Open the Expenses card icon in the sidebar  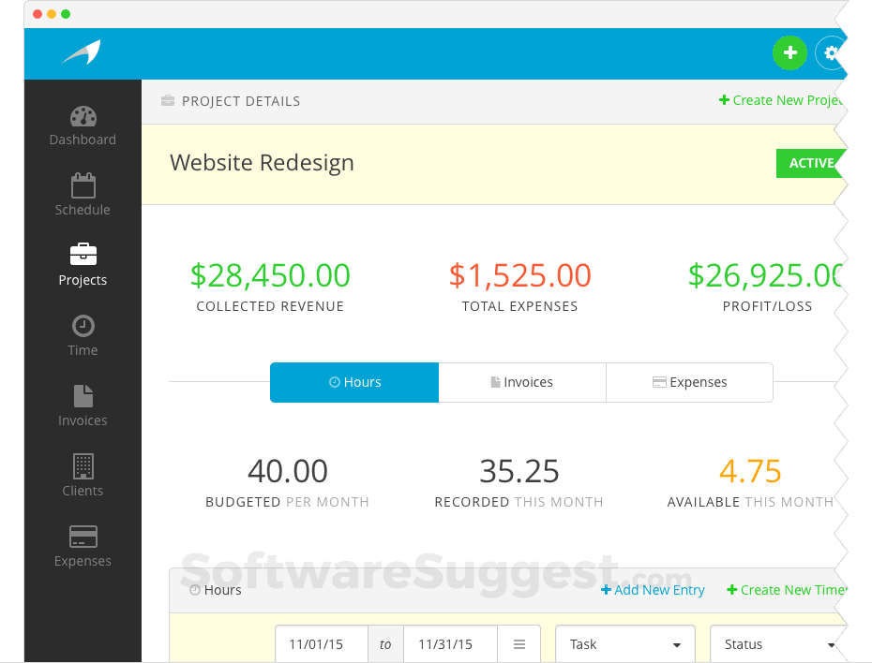[83, 537]
